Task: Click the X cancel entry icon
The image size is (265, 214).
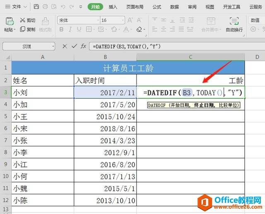Action: [x=65, y=46]
